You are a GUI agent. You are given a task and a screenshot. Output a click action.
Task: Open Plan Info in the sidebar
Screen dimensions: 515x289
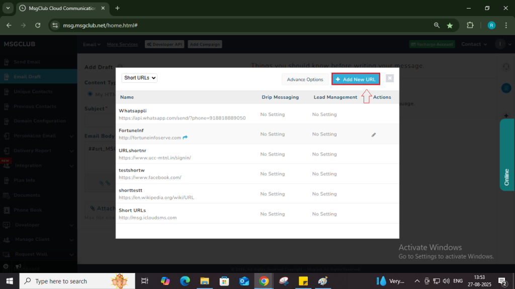tap(38, 180)
